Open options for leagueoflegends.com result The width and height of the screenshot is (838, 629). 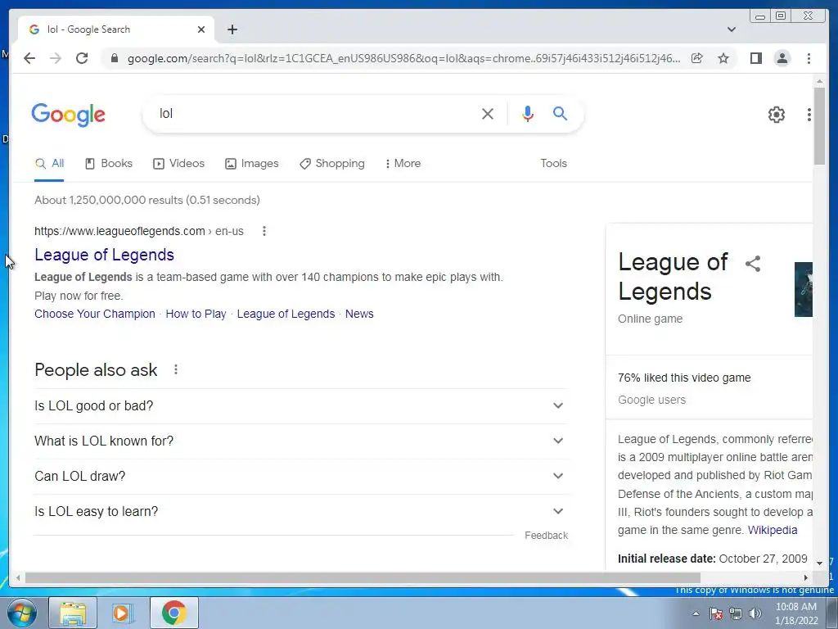264,231
